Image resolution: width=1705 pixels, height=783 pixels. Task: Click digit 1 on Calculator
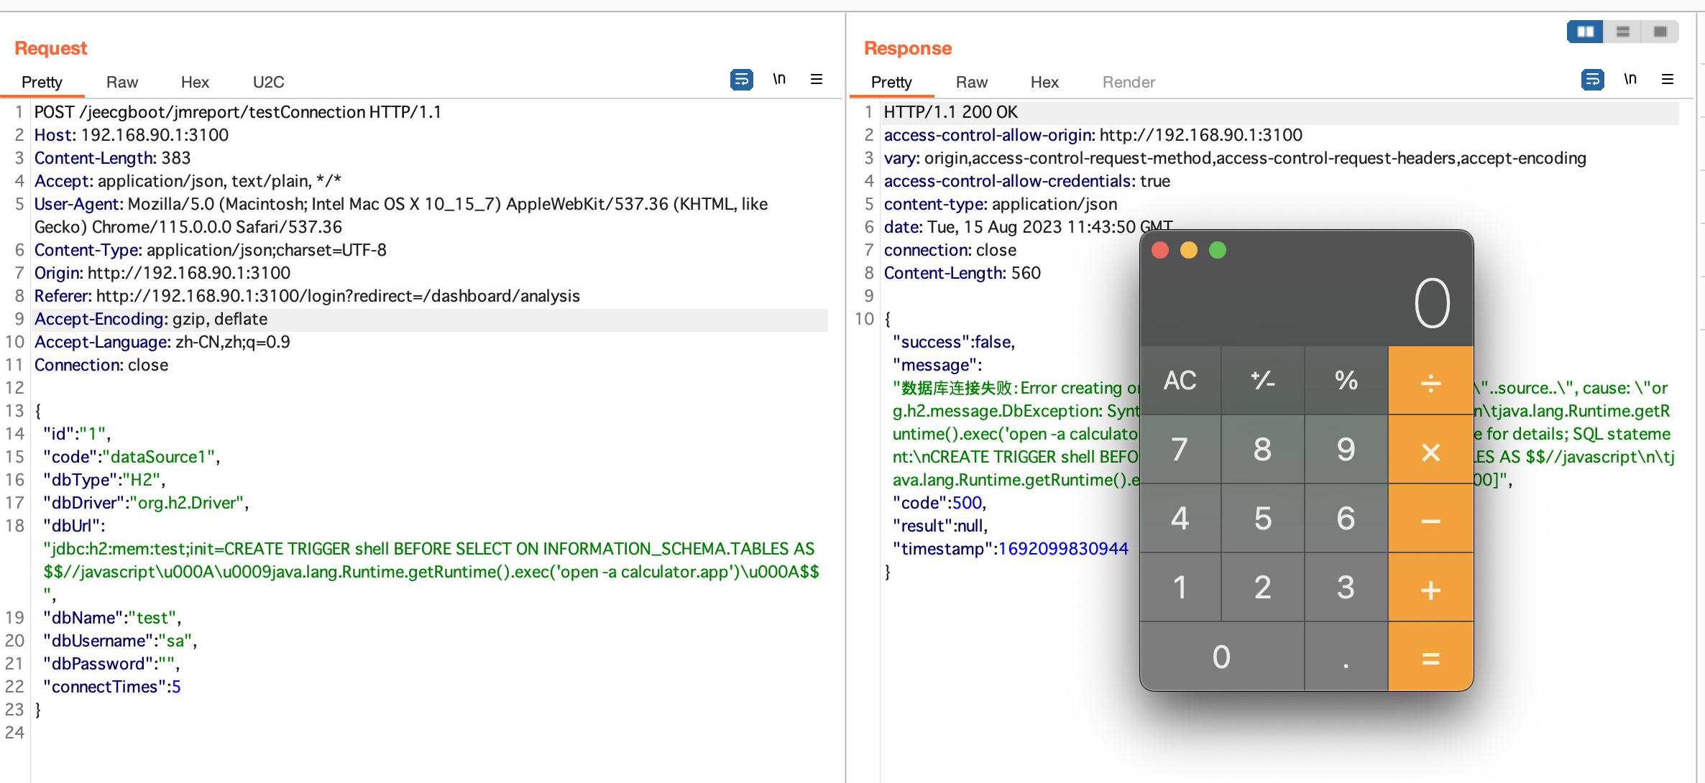tap(1180, 588)
